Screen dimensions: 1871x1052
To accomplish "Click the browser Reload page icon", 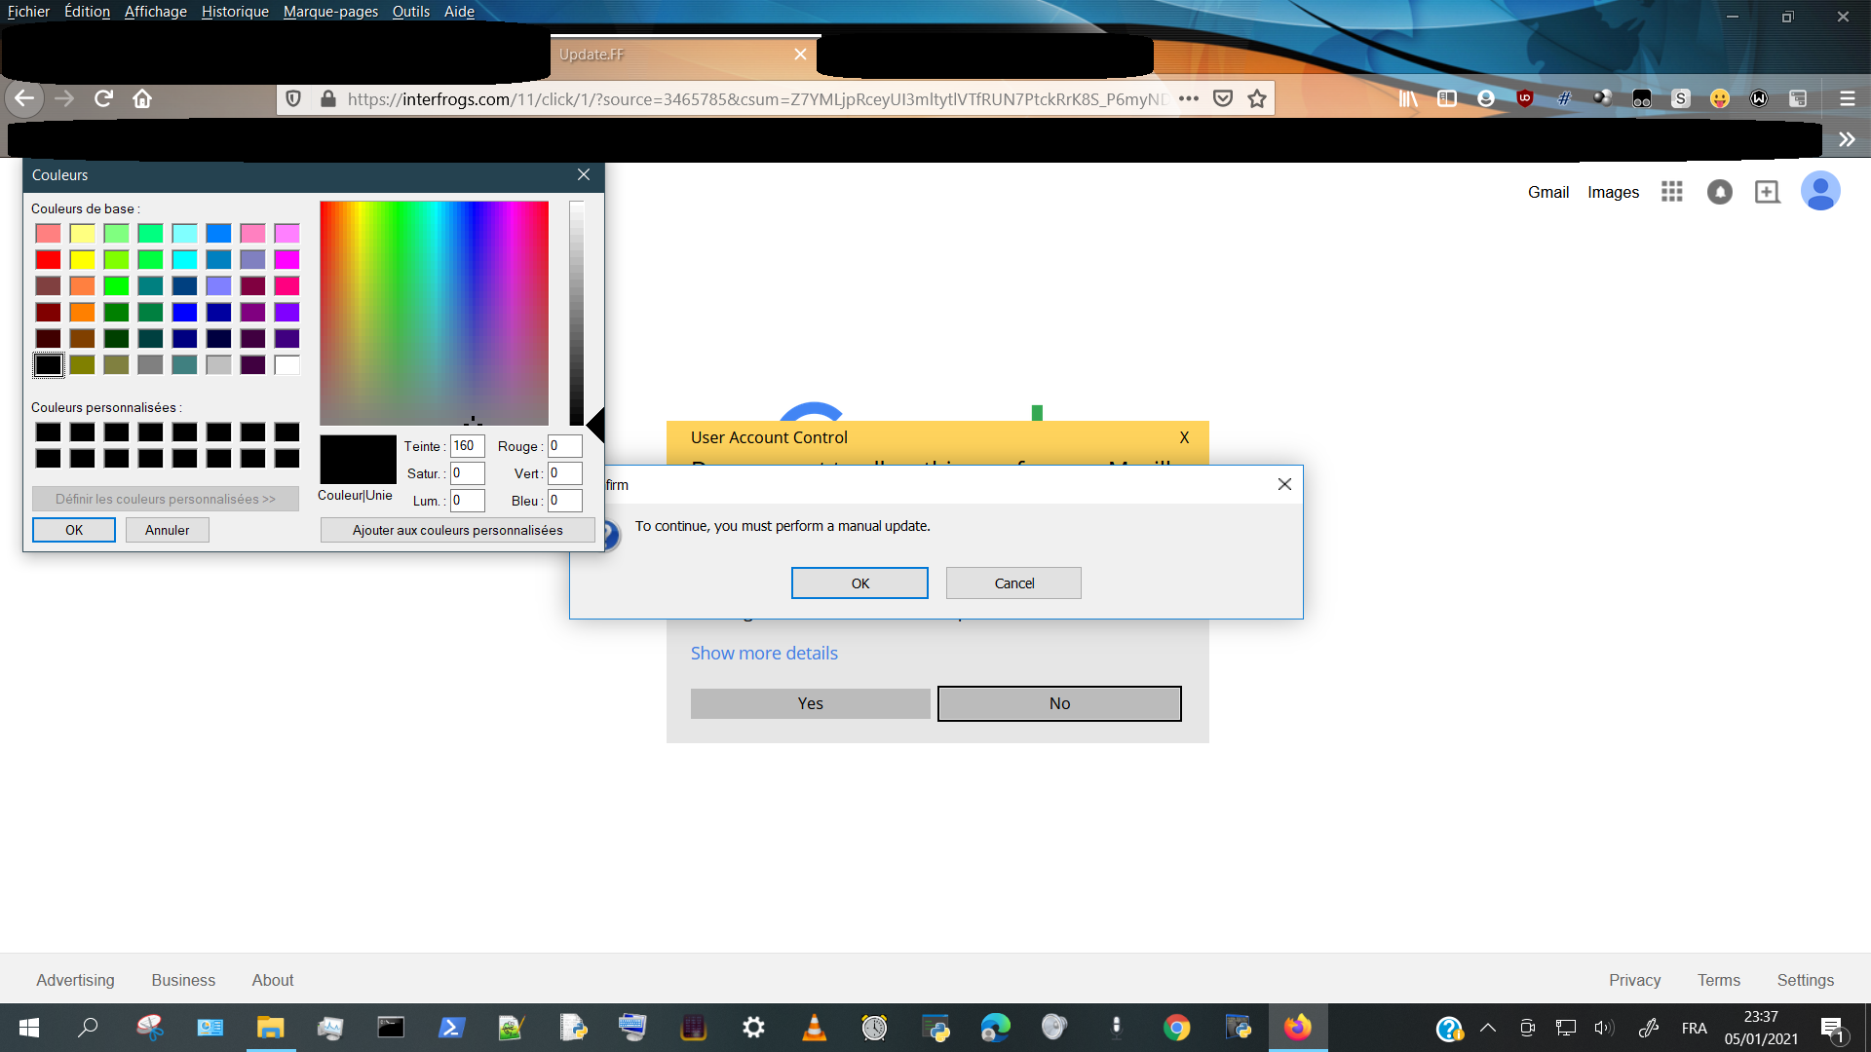I will coord(103,98).
